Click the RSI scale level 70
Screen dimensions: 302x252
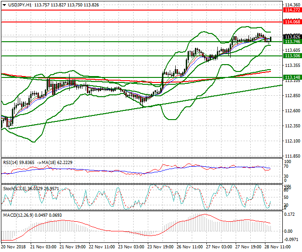pyautogui.click(x=286, y=166)
